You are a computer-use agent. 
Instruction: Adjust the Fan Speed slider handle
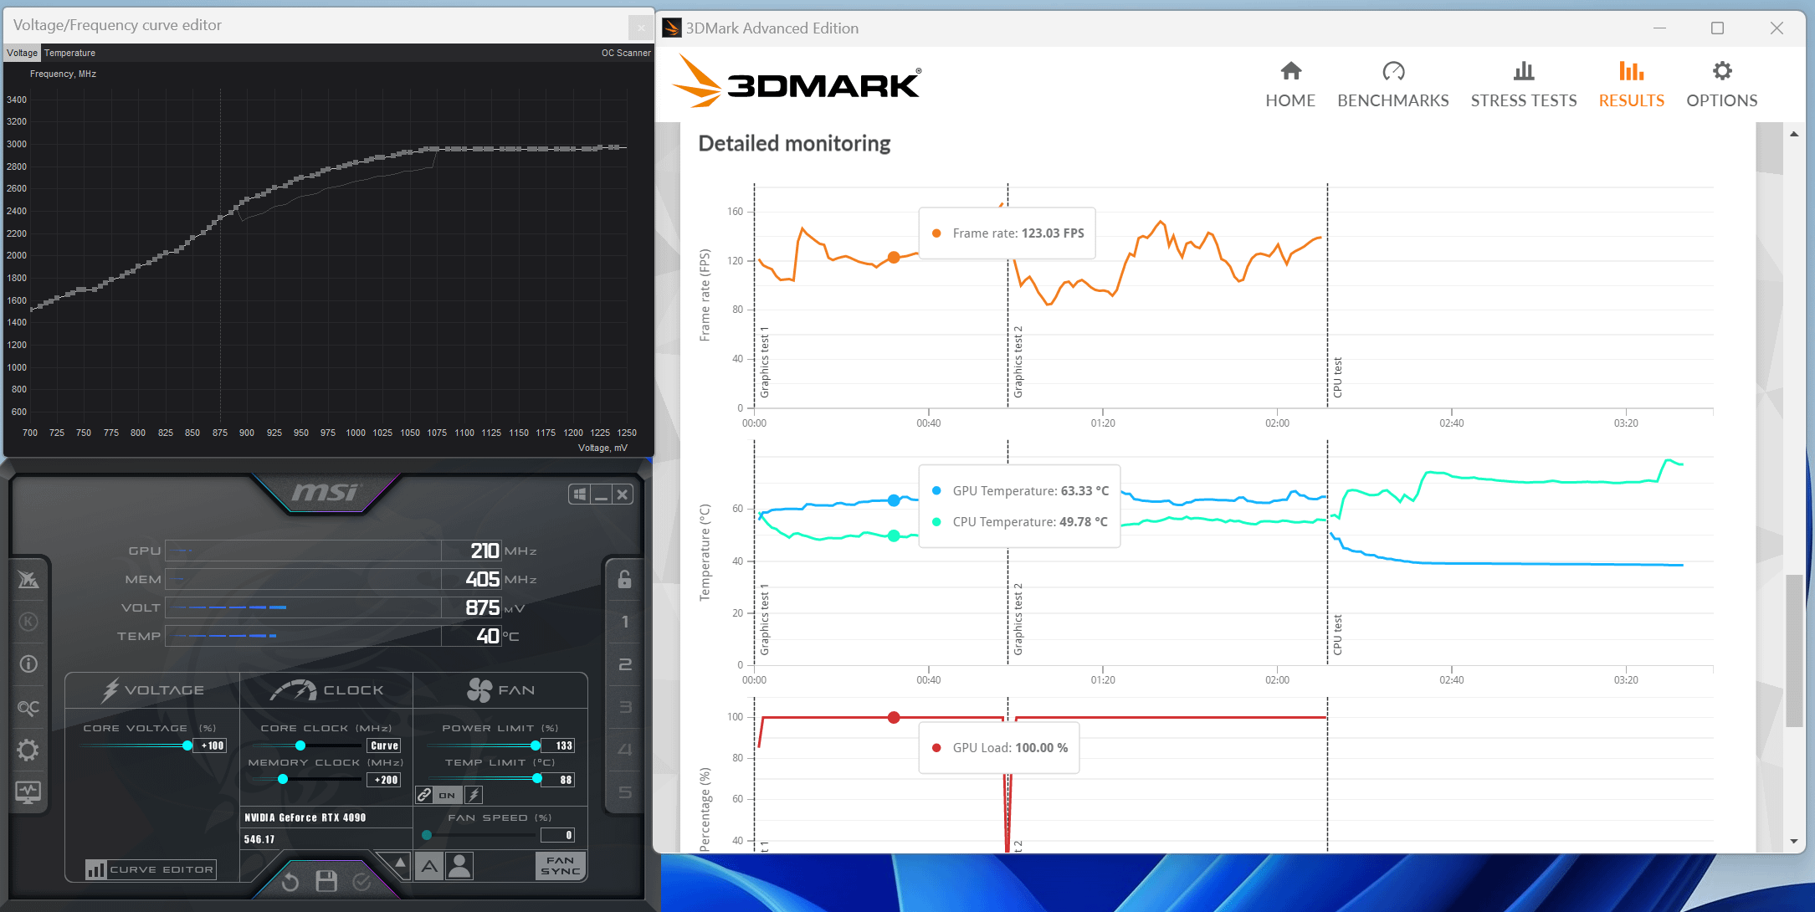428,834
